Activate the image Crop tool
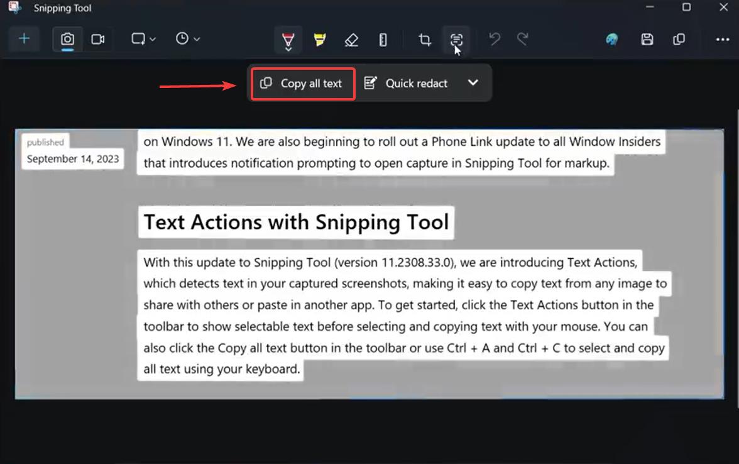Screen dimensions: 739x464 coord(425,40)
